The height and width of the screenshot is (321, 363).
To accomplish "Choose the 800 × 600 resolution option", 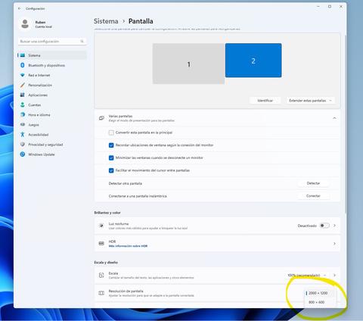I will click(317, 302).
